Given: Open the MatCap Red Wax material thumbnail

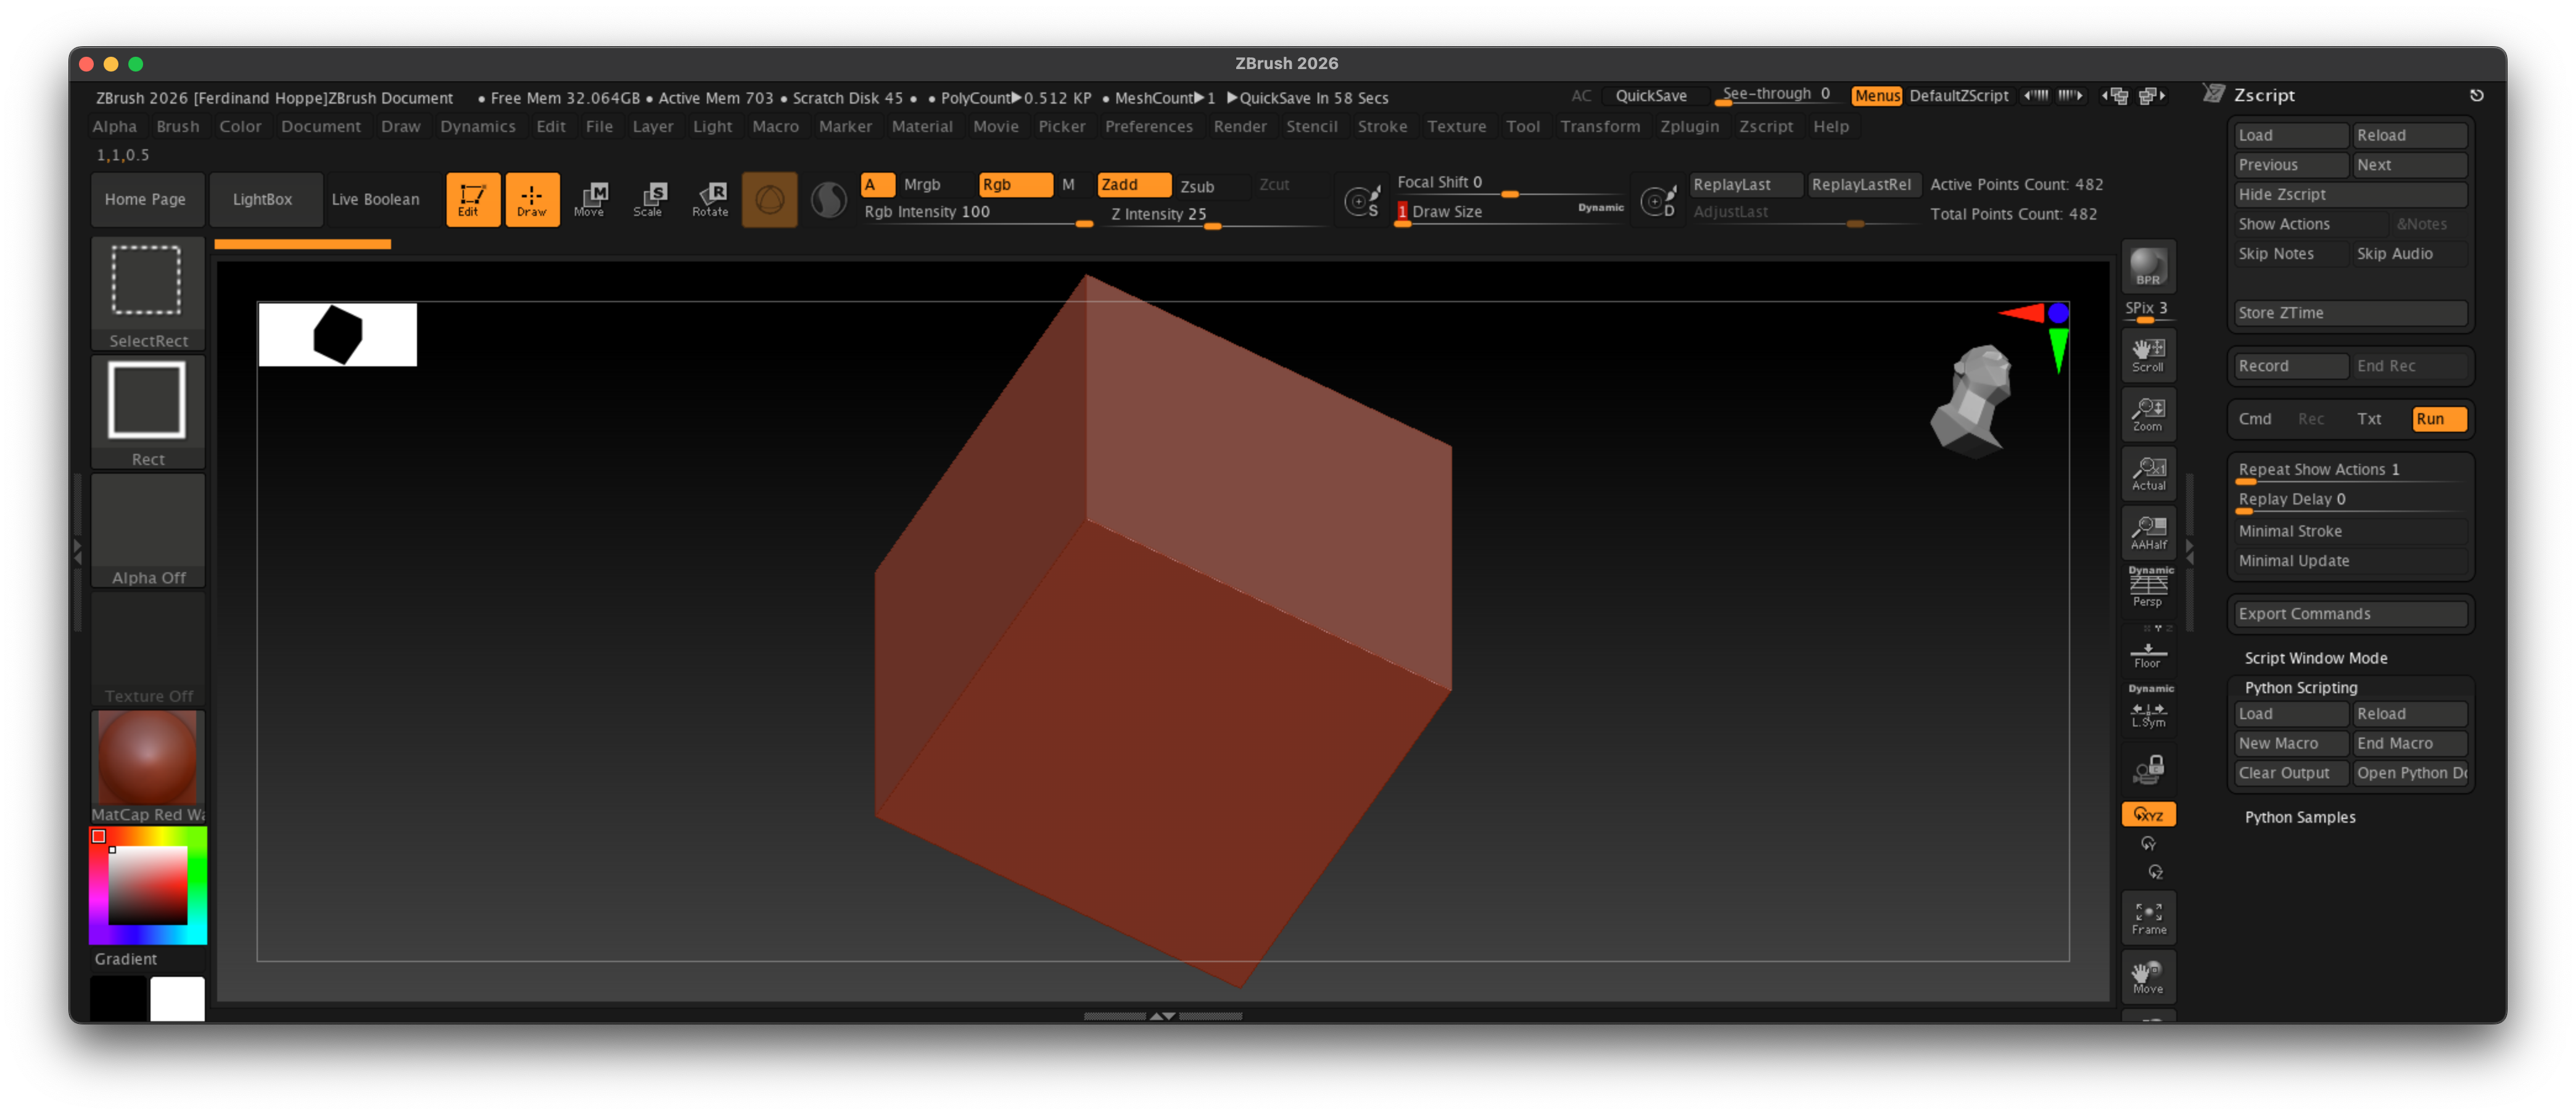Looking at the screenshot, I should pos(147,757).
